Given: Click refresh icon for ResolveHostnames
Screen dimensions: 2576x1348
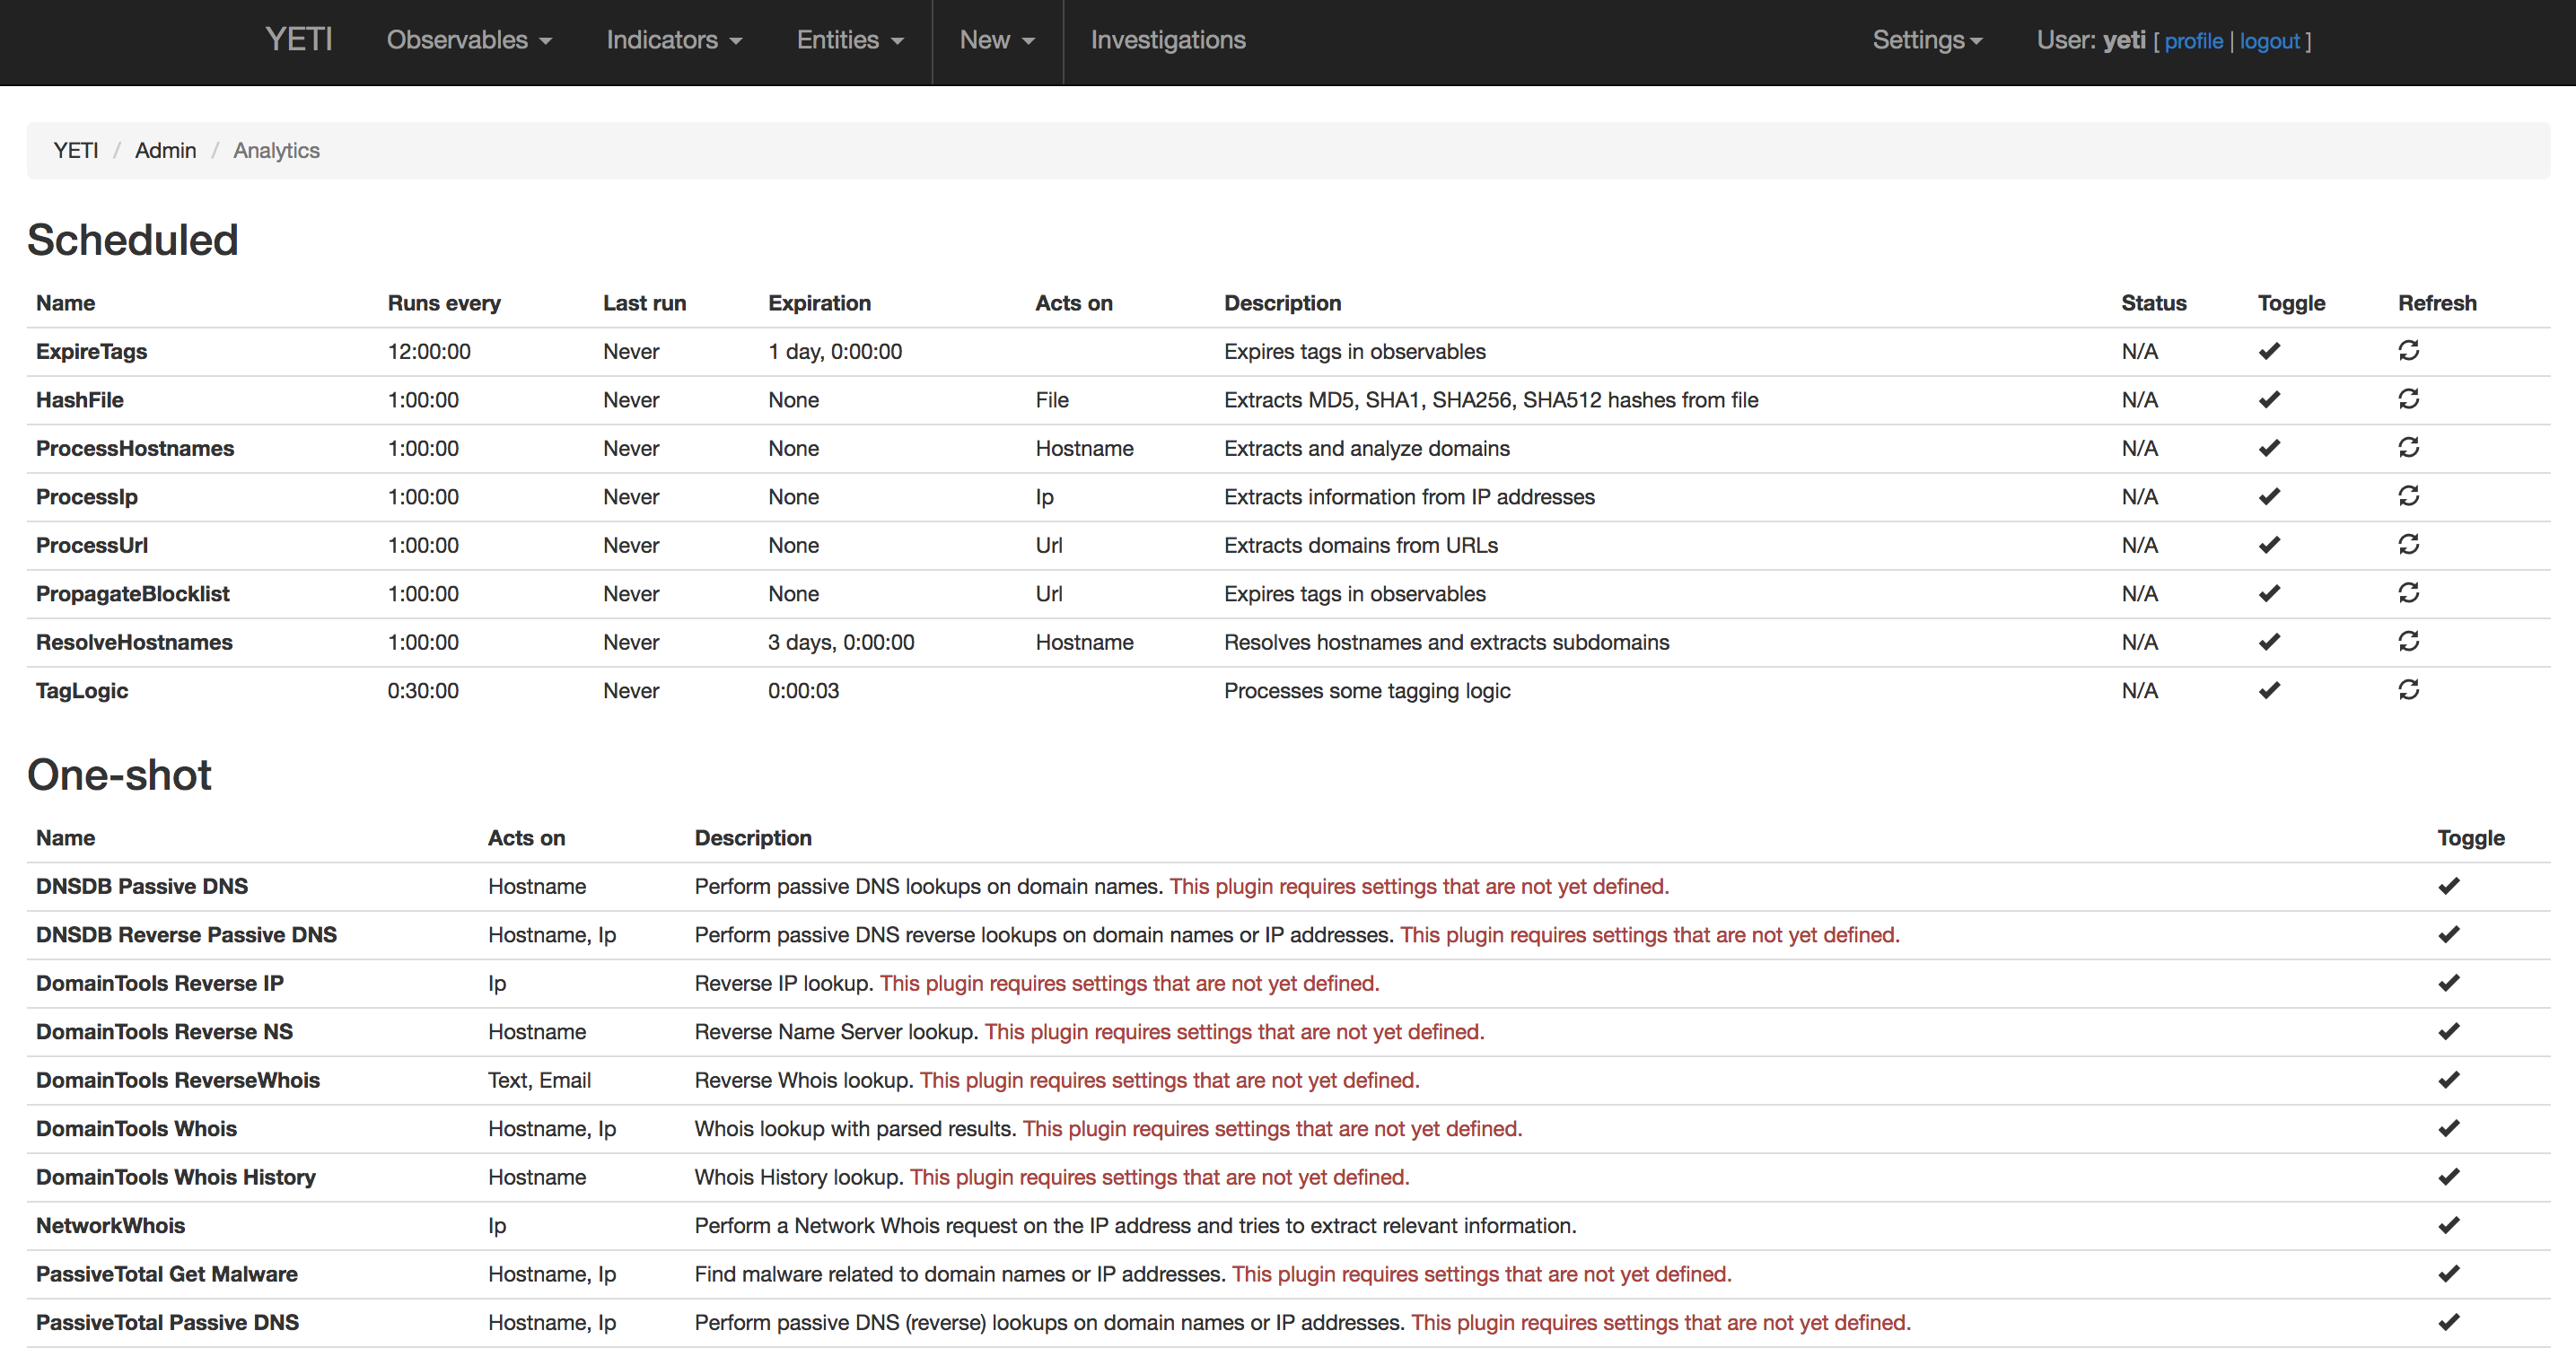Looking at the screenshot, I should point(2408,641).
